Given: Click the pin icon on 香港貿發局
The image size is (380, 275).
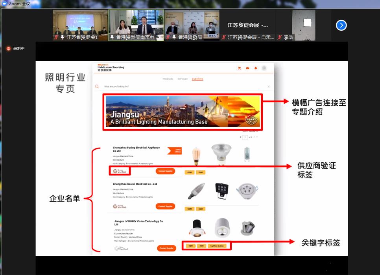Looking at the screenshot, I should (x=174, y=37).
